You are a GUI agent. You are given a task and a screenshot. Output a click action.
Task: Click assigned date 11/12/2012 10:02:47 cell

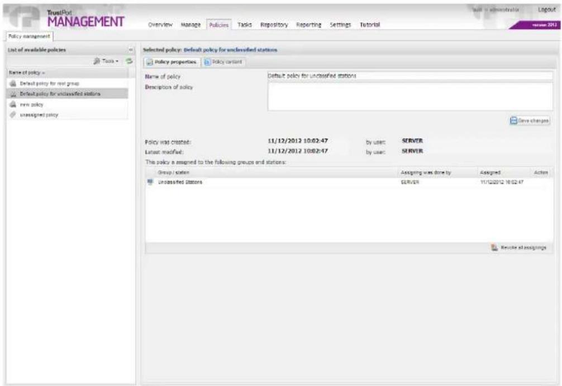point(502,182)
